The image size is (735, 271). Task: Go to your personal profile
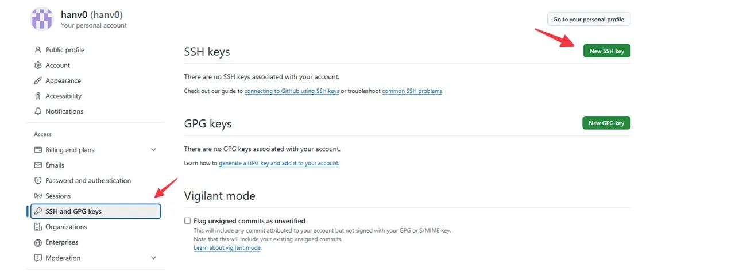pos(589,20)
